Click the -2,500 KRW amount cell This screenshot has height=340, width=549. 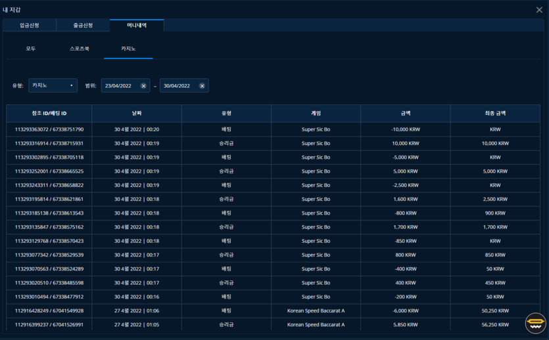click(406, 185)
